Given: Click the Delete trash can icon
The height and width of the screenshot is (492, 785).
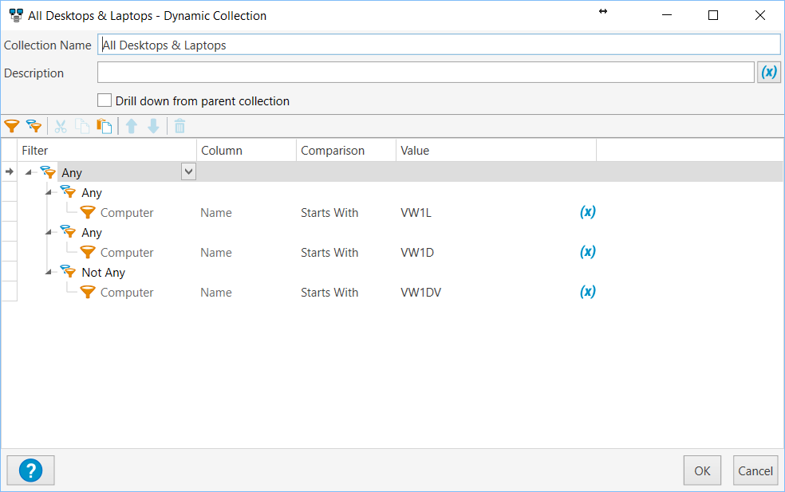Looking at the screenshot, I should (180, 126).
